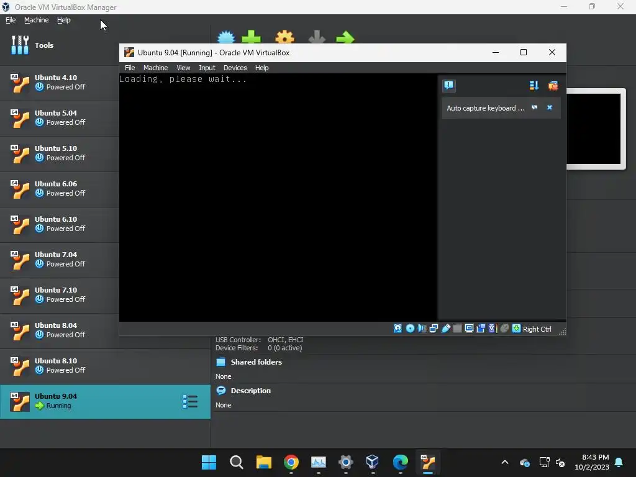Select the Ubuntu 6.10 virtual machine
The height and width of the screenshot is (477, 636).
59,224
